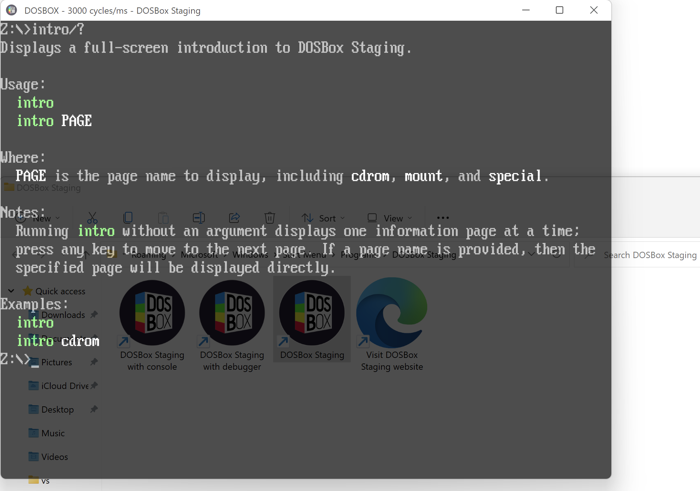This screenshot has height=491, width=700.
Task: Click the pin icon beside iCloud Drive
Action: tap(94, 386)
